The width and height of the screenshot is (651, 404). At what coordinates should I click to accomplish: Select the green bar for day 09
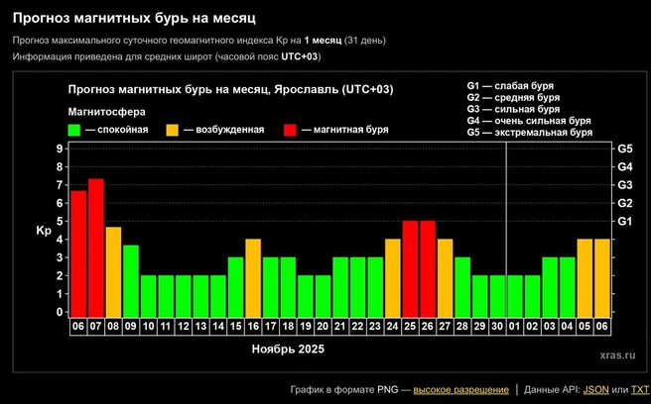pos(131,281)
